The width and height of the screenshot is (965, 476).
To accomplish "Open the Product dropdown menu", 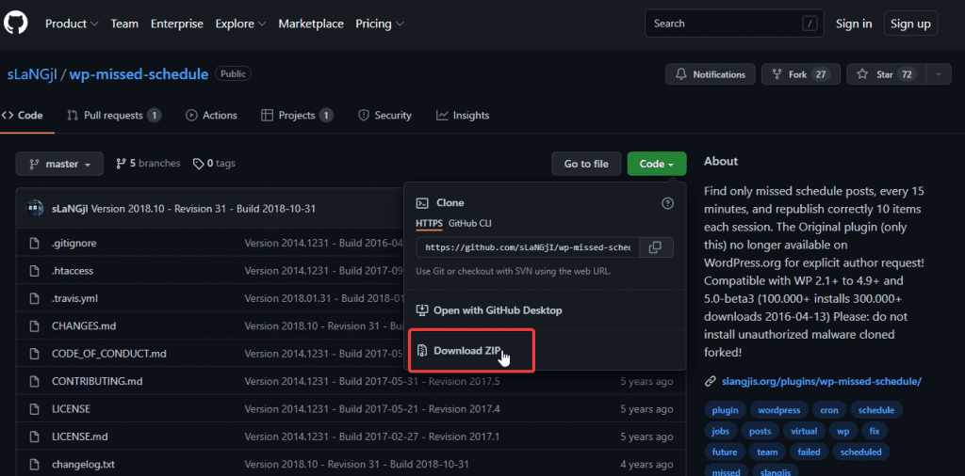I will 72,24.
